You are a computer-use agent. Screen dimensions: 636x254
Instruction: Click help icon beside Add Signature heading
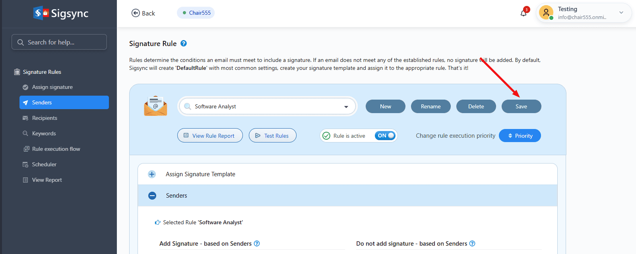pos(257,244)
